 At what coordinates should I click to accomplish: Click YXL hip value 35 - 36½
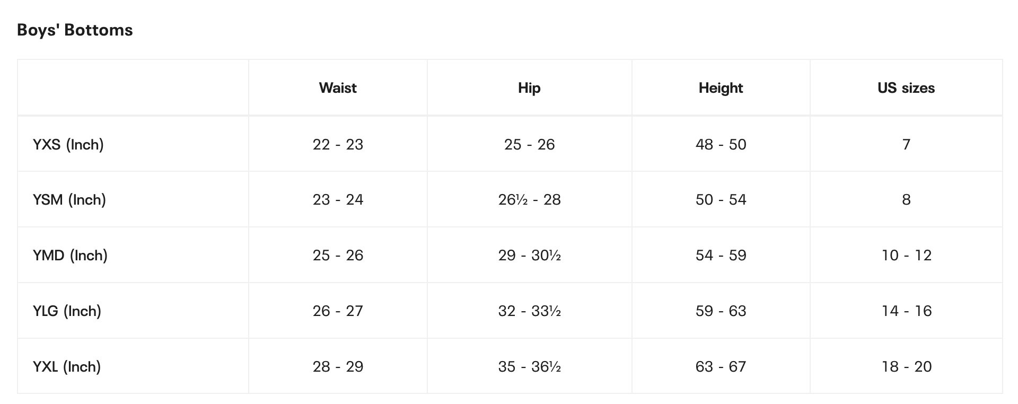pos(529,367)
